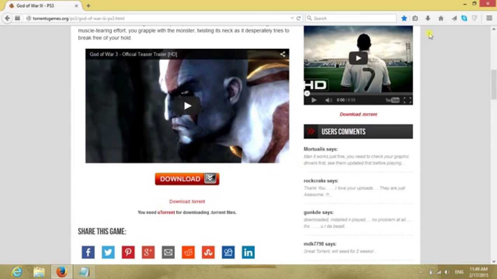The width and height of the screenshot is (497, 279).
Task: Go back using the browser back arrow
Action: (7, 18)
